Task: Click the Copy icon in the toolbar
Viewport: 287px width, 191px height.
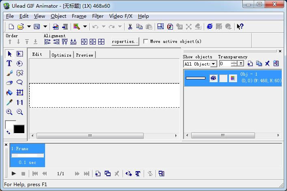Action: point(139,27)
